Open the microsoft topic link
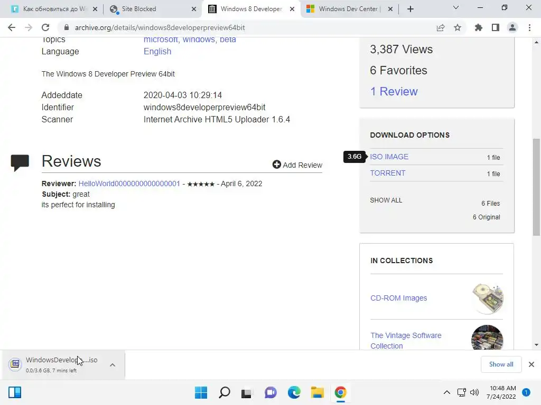Viewport: 541px width, 405px height. point(161,39)
